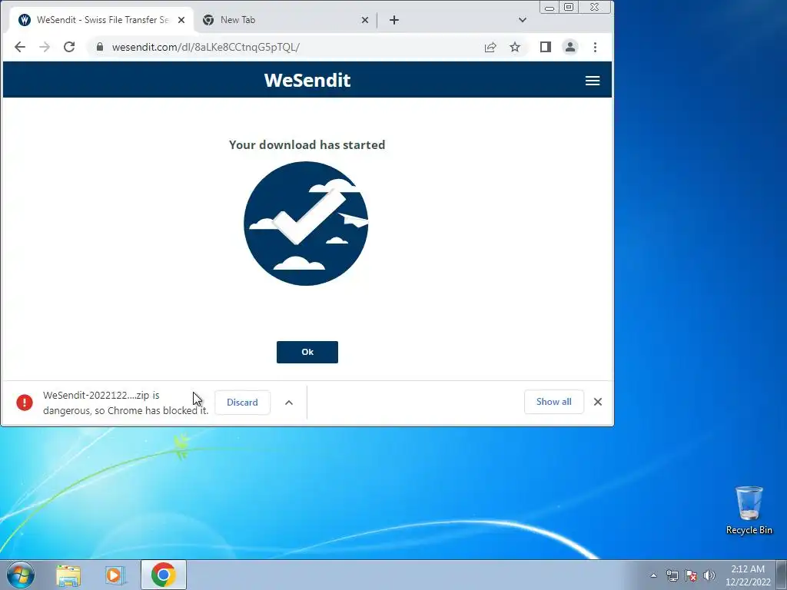The height and width of the screenshot is (590, 787).
Task: Open Chrome's three-dot menu
Action: coord(596,47)
